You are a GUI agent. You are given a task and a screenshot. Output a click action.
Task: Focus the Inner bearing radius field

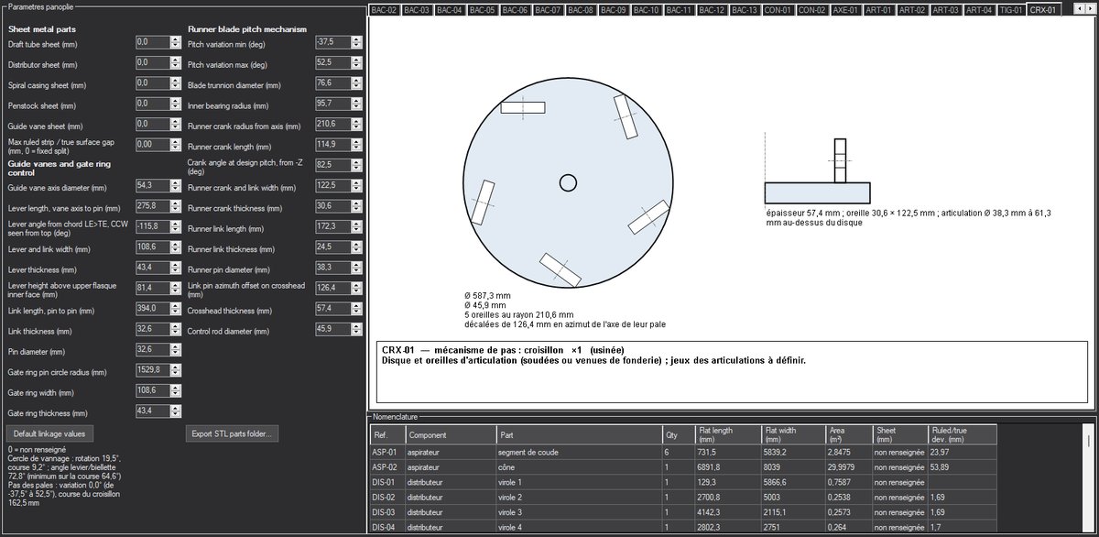[333, 104]
